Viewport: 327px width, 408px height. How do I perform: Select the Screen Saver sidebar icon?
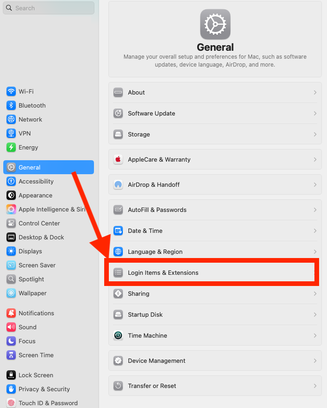[11, 265]
